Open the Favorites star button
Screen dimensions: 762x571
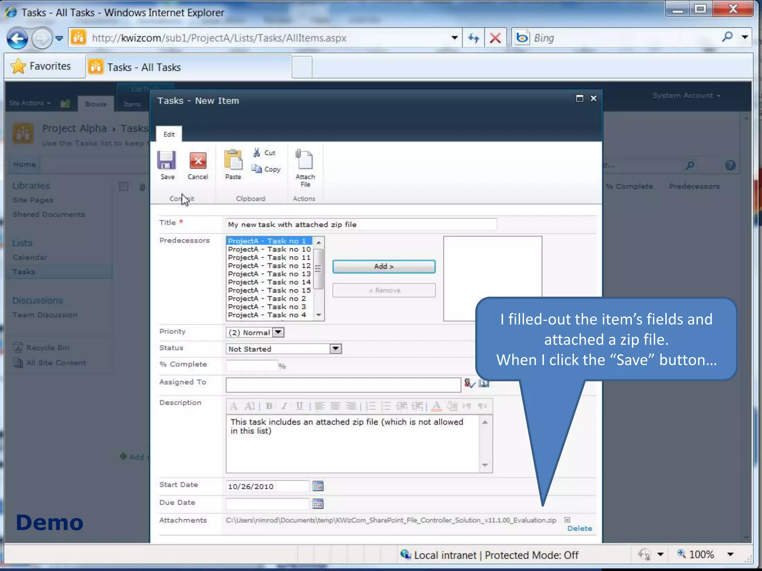[x=41, y=66]
